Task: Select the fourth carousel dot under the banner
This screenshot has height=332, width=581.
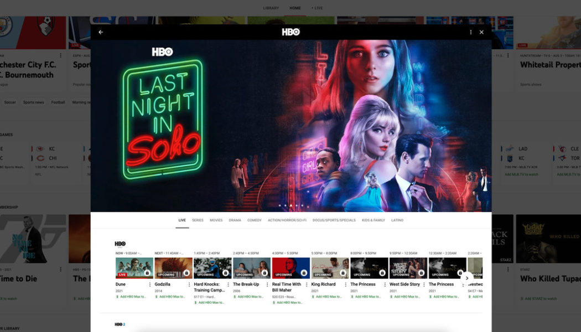Action: pyautogui.click(x=297, y=206)
